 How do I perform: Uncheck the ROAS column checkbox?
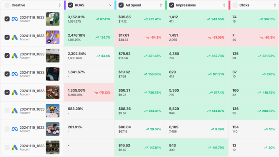(70, 5)
